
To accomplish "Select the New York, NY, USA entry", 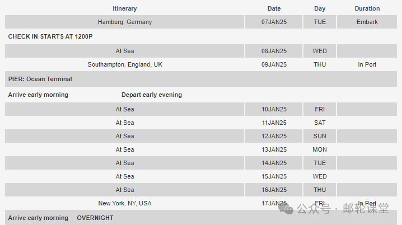I will (x=124, y=203).
